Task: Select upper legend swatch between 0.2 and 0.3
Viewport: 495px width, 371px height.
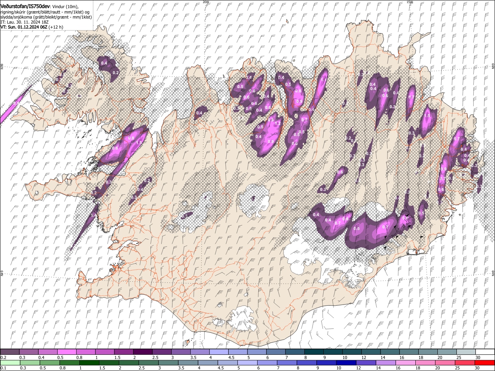Action: point(10,352)
